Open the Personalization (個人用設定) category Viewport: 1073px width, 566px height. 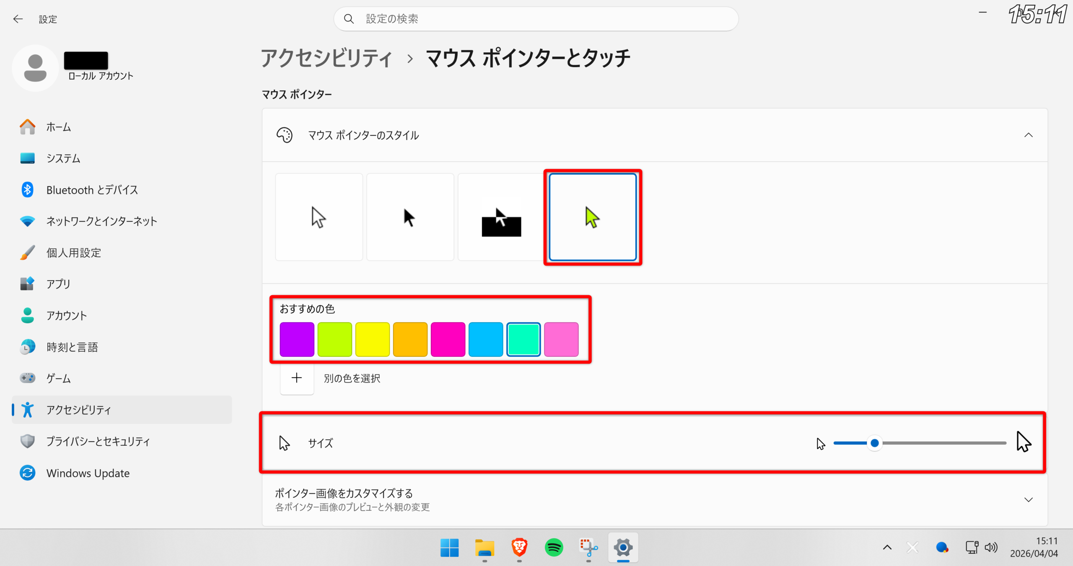pos(73,253)
